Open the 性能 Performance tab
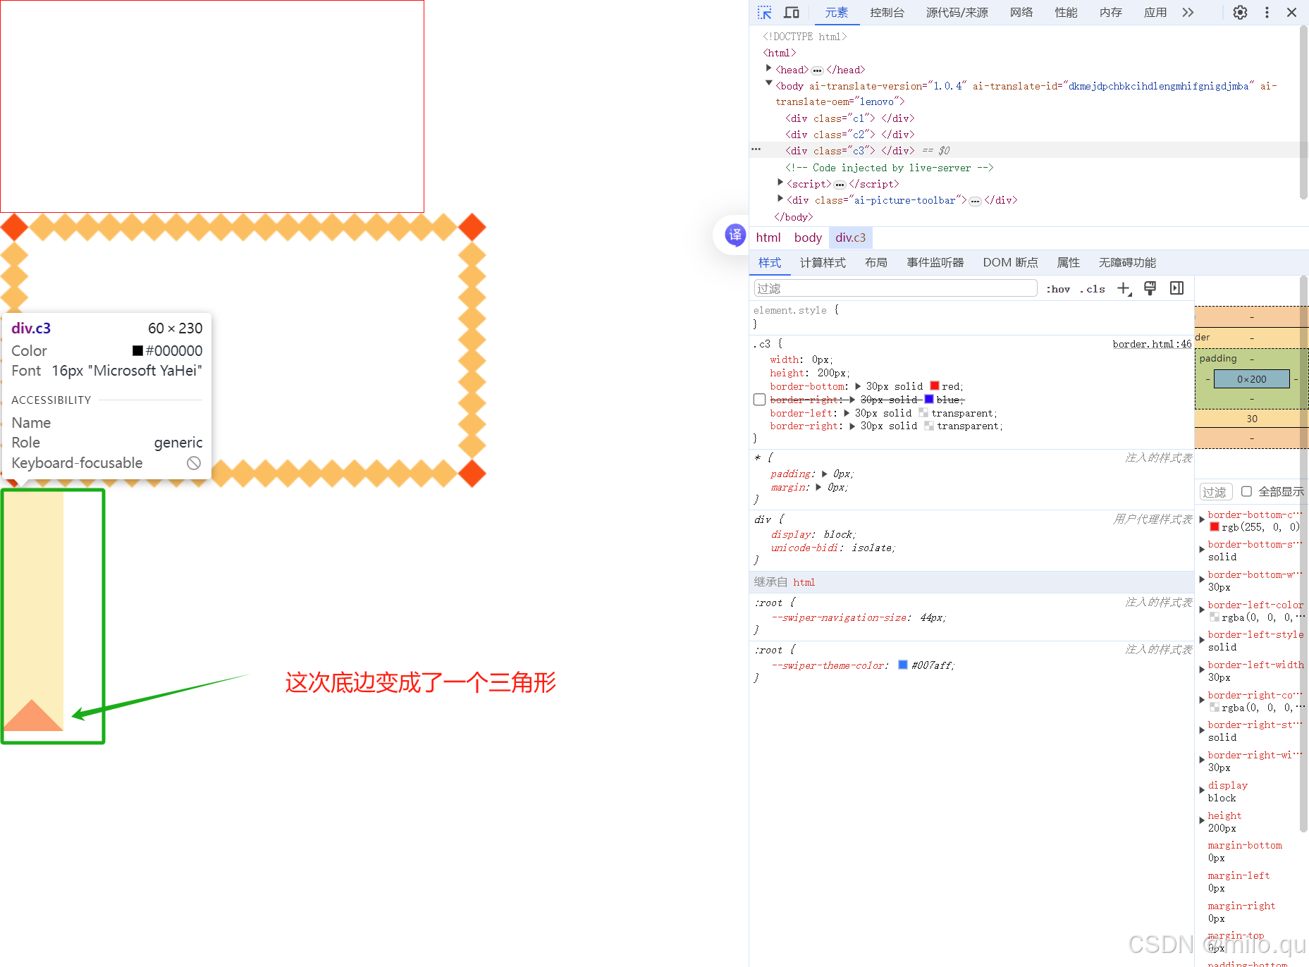The height and width of the screenshot is (967, 1309). (1066, 13)
